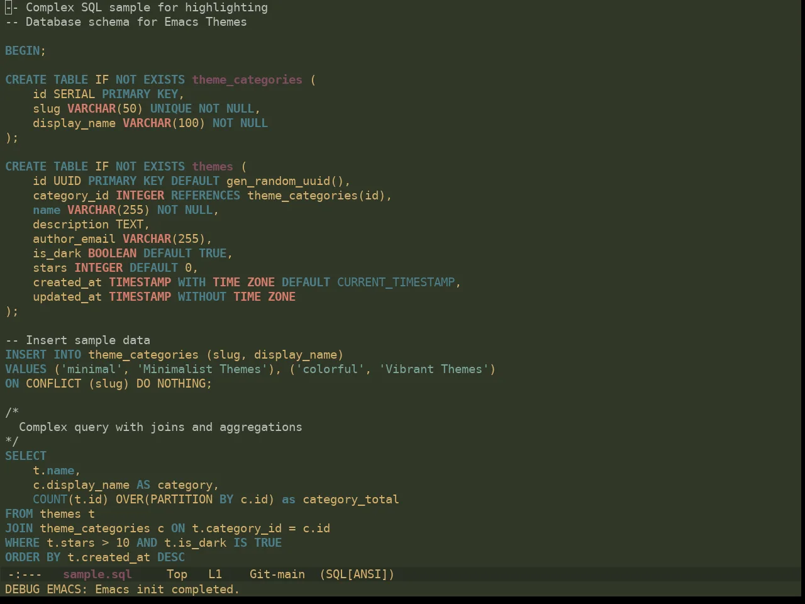Click WITHOUT keyword in updated_at line
805x604 pixels.
202,296
